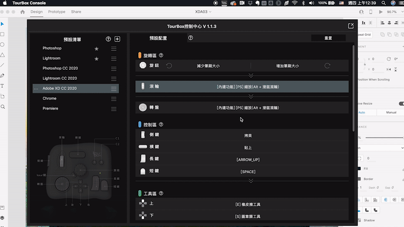This screenshot has width=404, height=227.
Task: Select the Lightroom preset
Action: 52,58
